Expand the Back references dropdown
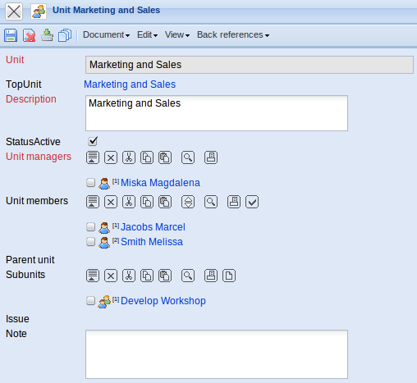Image resolution: width=417 pixels, height=383 pixels. 233,34
